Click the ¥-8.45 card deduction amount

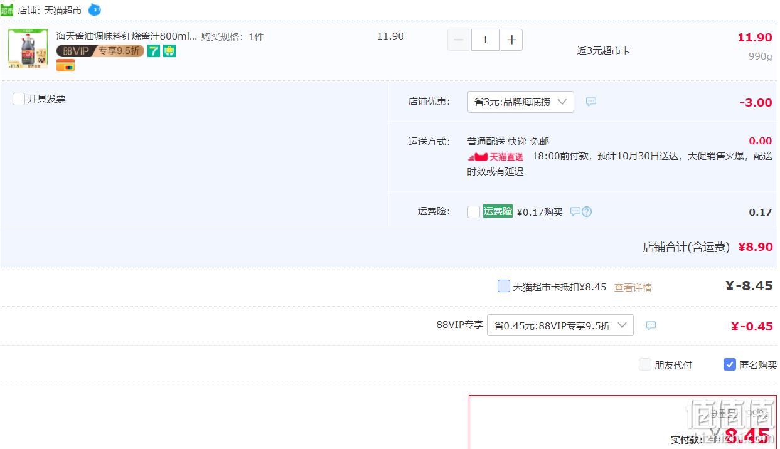click(749, 286)
